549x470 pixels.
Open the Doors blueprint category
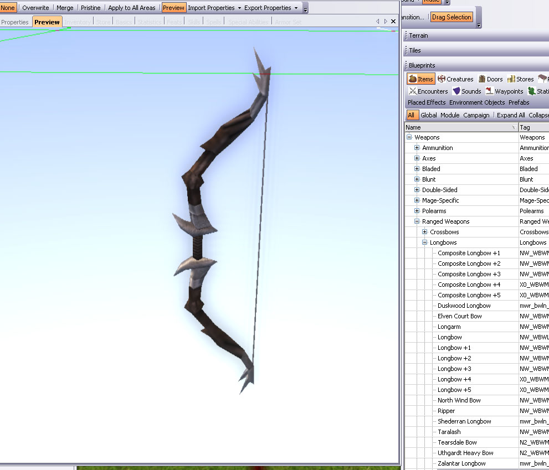[x=490, y=79]
